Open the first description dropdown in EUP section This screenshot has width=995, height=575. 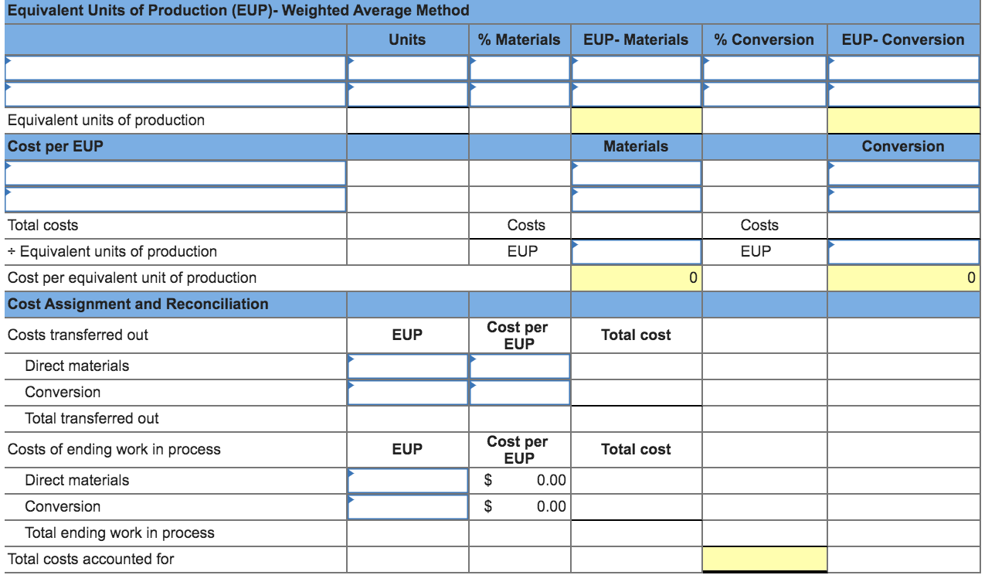[x=174, y=68]
